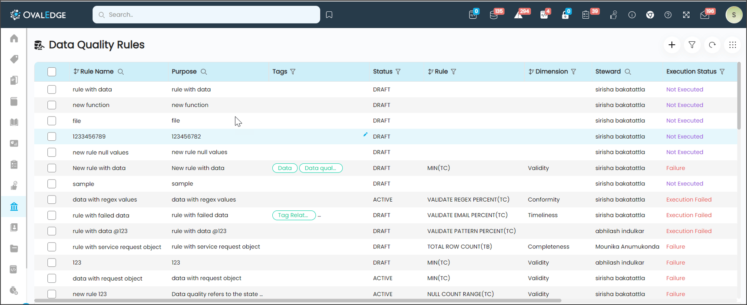Open the lock icon in the top bar
The width and height of the screenshot is (747, 305).
(565, 15)
